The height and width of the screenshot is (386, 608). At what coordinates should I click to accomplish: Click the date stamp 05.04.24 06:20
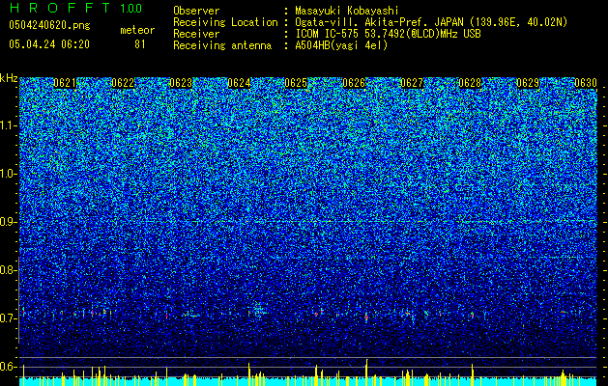click(49, 44)
